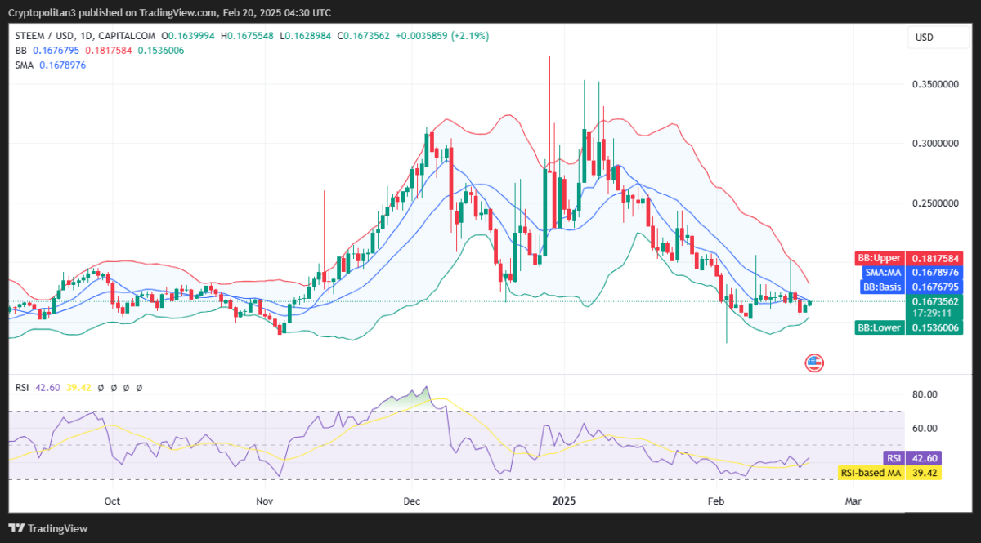Image resolution: width=981 pixels, height=543 pixels.
Task: Click the US flag event icon
Action: (814, 363)
